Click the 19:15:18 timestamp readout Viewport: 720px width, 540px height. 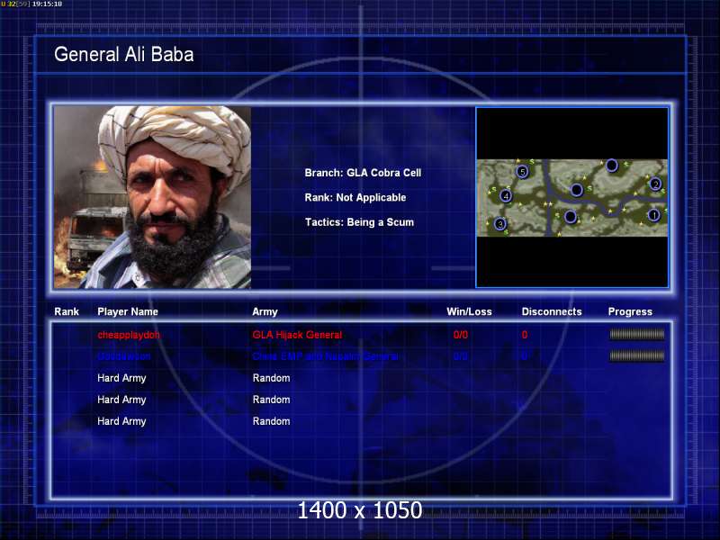click(47, 4)
